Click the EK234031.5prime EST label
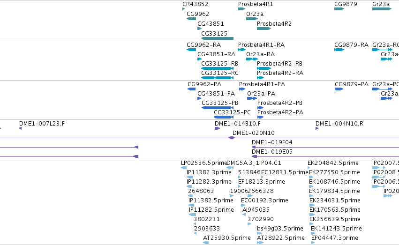This screenshot has height=245, width=399. click(x=335, y=201)
